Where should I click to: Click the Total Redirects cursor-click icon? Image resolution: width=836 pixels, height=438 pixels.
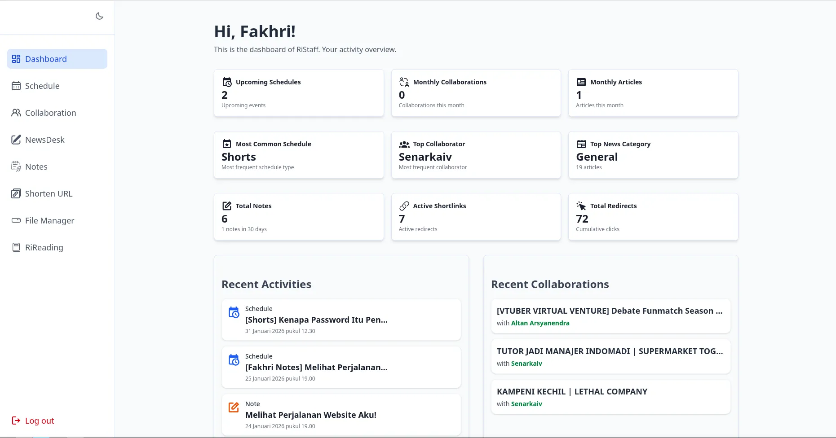(x=581, y=206)
